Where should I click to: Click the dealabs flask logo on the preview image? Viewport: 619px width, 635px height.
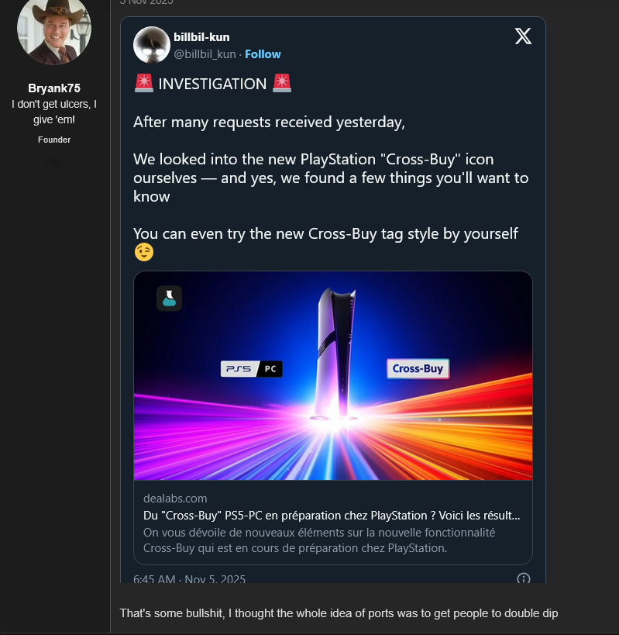pos(169,299)
